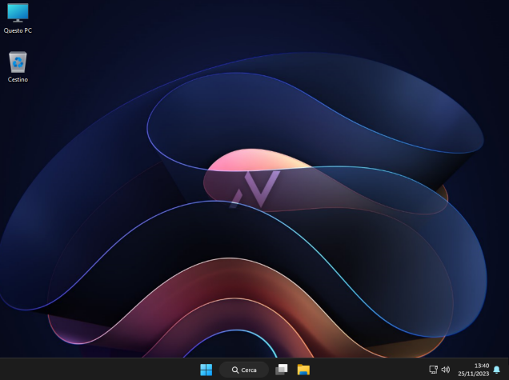This screenshot has height=380, width=509.
Task: Open Task View from the taskbar
Action: coord(282,370)
